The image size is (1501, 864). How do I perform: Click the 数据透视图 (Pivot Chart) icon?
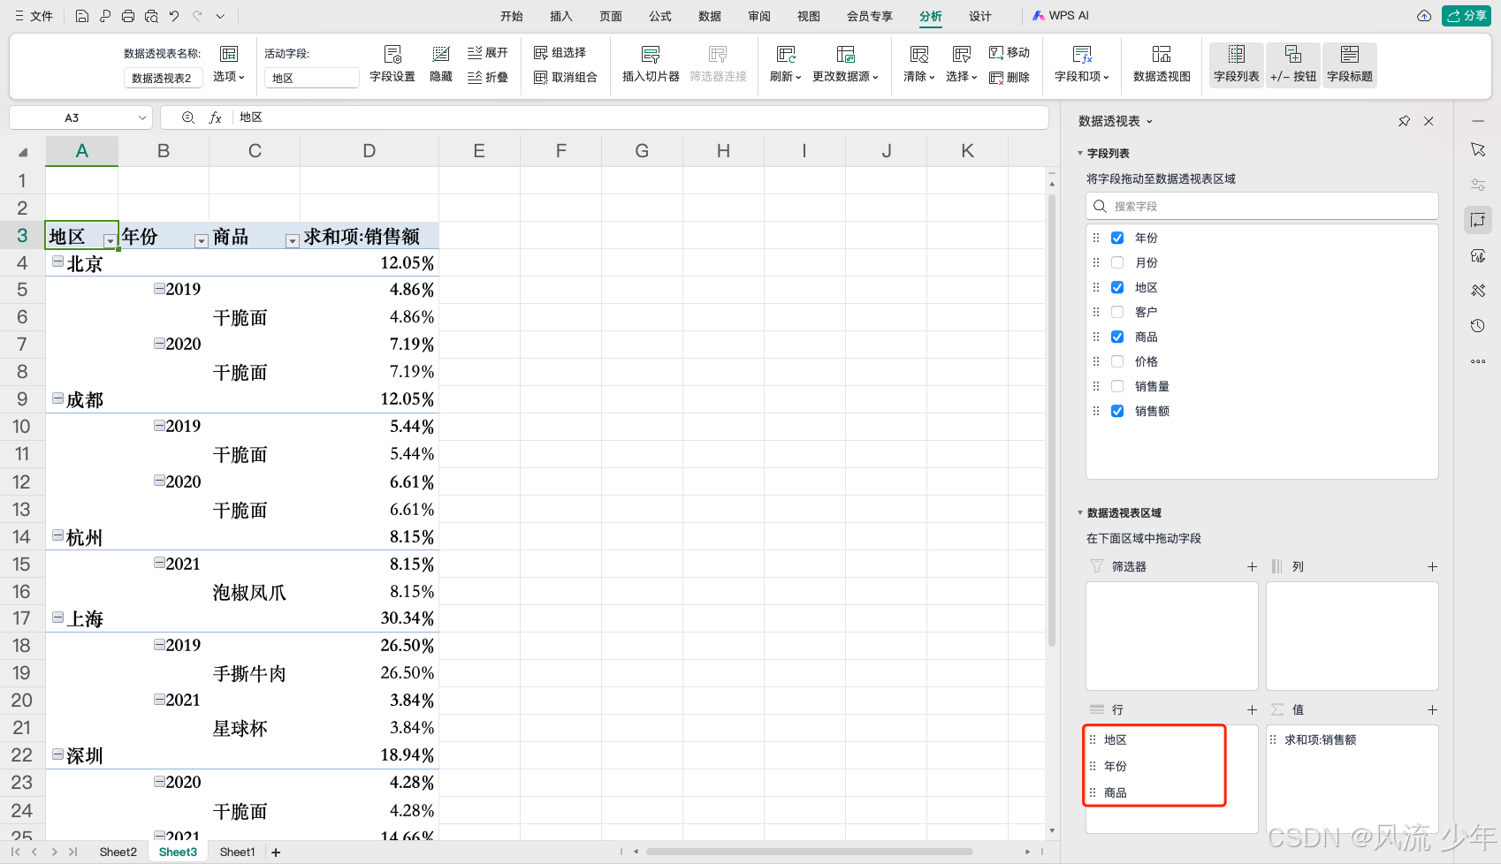coord(1161,64)
